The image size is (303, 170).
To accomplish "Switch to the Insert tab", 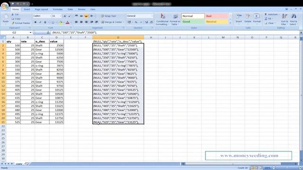I will 27,9.
